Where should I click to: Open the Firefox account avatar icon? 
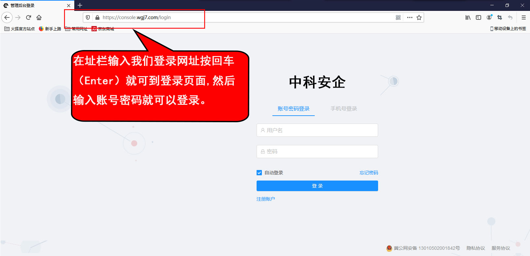coord(489,17)
